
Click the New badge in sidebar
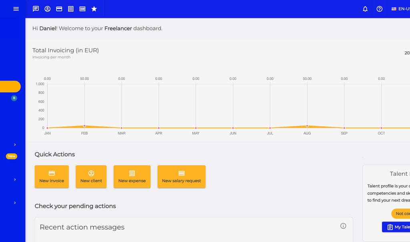point(12,156)
